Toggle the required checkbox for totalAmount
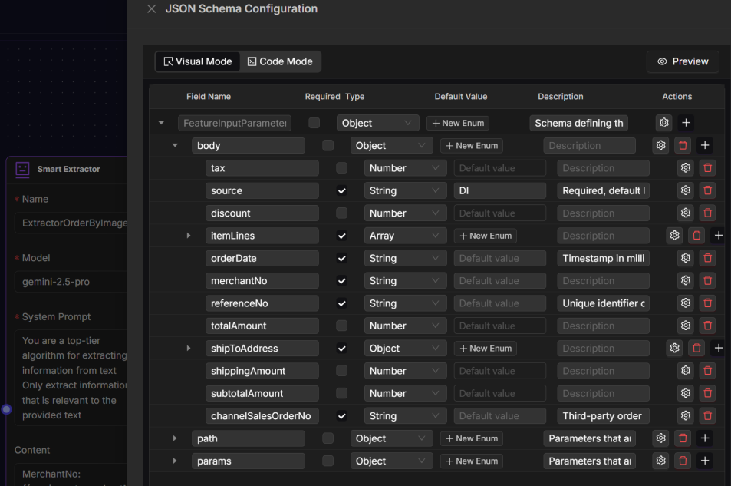The width and height of the screenshot is (731, 486). pos(340,325)
